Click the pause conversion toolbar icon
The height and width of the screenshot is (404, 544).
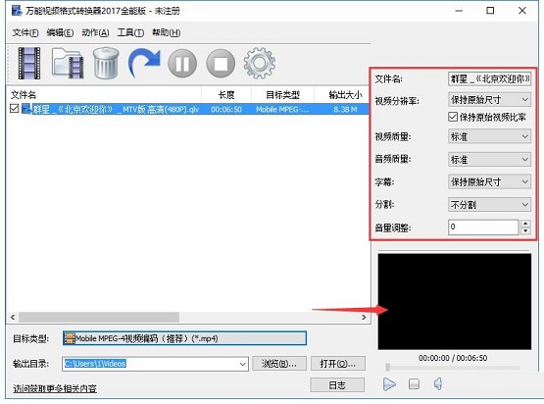tap(182, 64)
